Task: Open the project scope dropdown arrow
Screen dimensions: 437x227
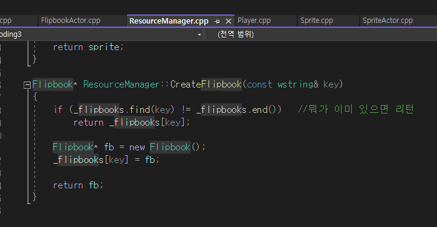Action: [x=199, y=34]
